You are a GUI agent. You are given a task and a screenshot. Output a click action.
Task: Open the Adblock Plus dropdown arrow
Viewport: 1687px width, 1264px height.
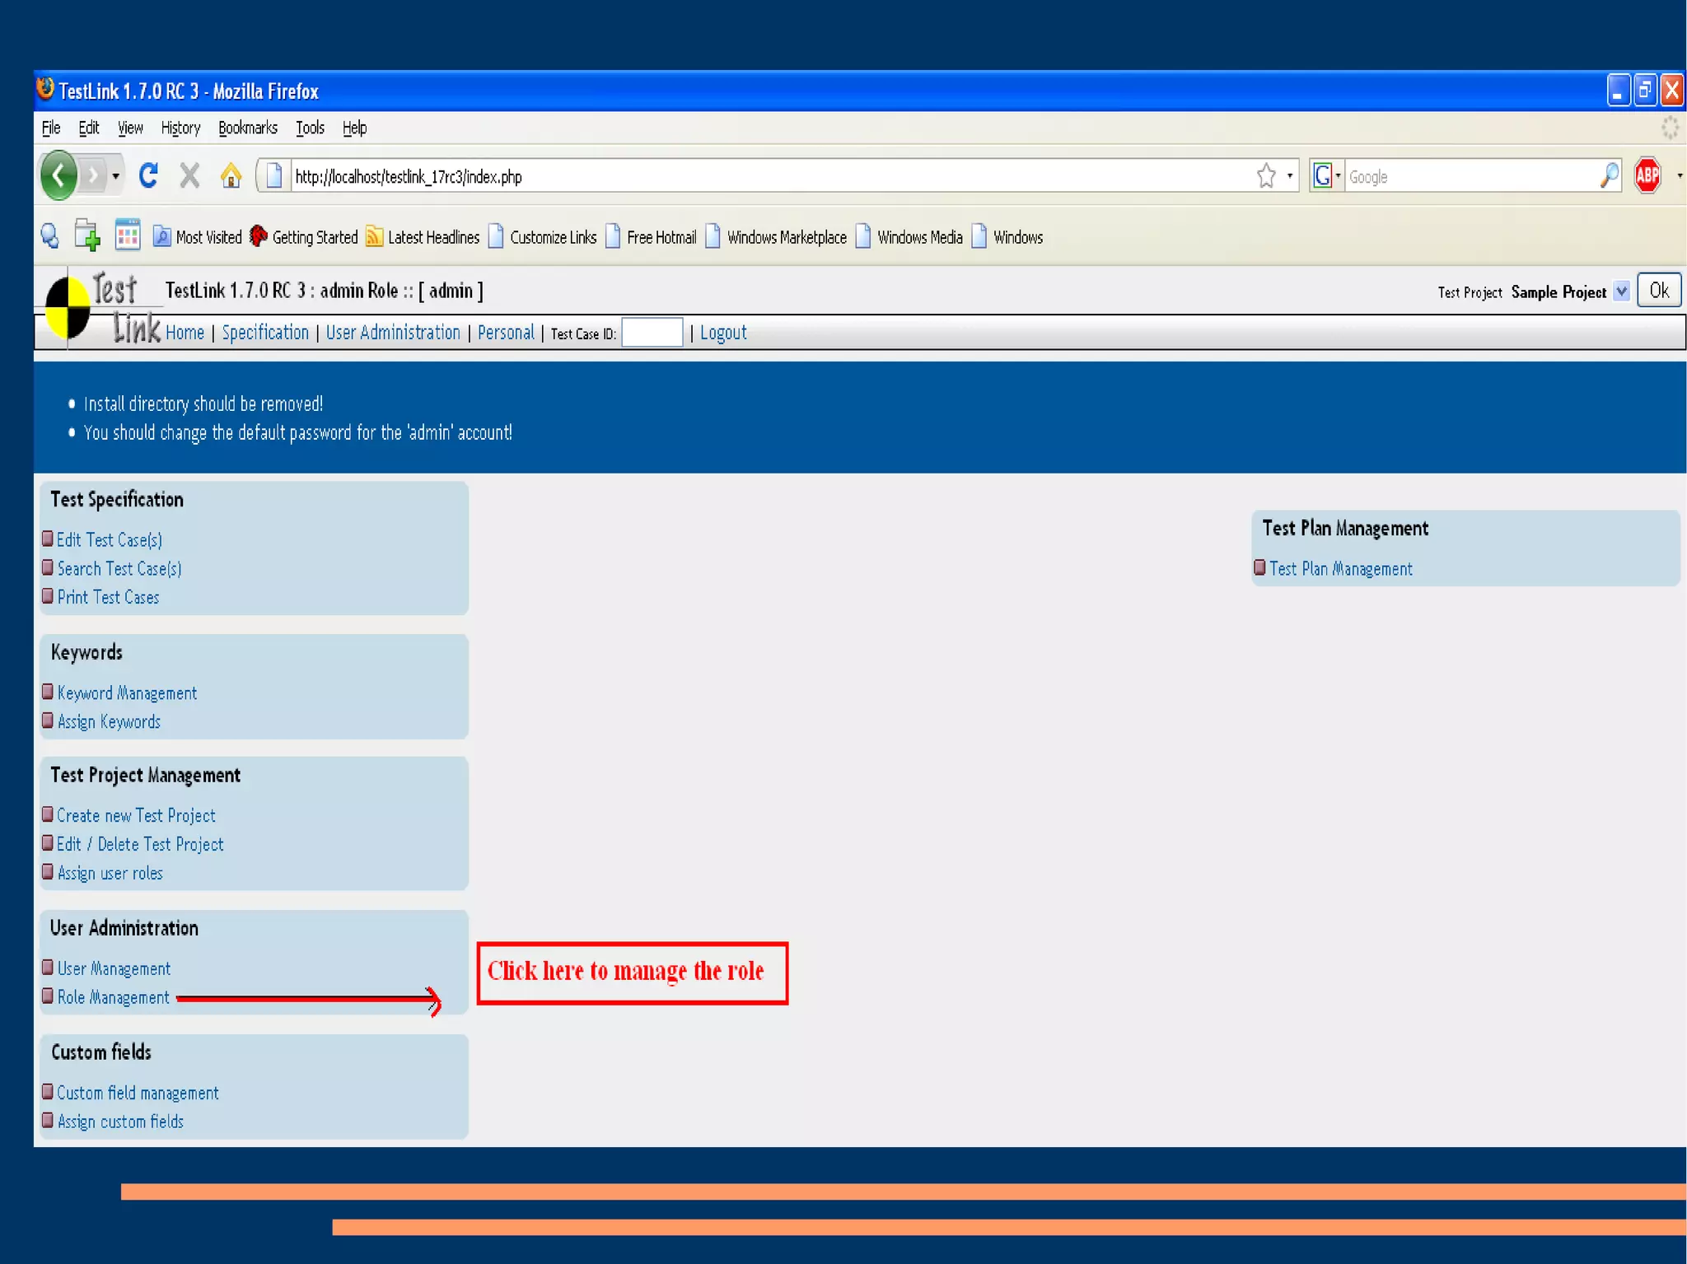(x=1679, y=175)
